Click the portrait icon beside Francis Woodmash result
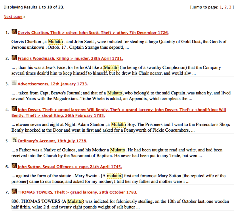Viewport: 237px width, 211px height. (14, 57)
